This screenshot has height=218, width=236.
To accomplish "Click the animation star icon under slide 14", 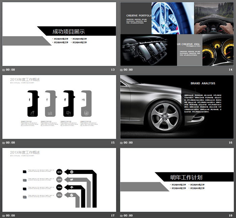I will tap(121, 70).
